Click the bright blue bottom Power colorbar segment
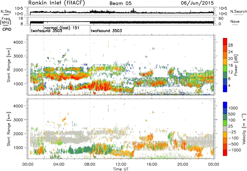Viewport: 247px width, 171px height. 225,89
